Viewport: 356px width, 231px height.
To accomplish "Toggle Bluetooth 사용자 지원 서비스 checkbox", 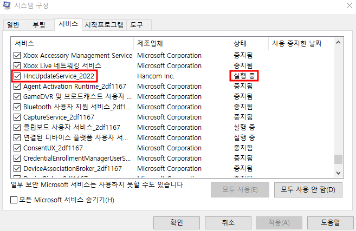I will click(x=17, y=107).
